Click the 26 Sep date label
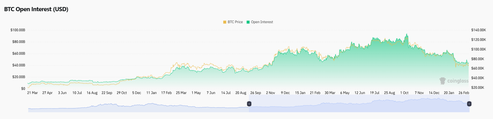 pos(256,93)
